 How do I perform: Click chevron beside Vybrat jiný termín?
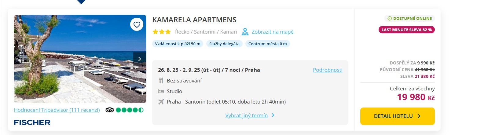(x=273, y=115)
